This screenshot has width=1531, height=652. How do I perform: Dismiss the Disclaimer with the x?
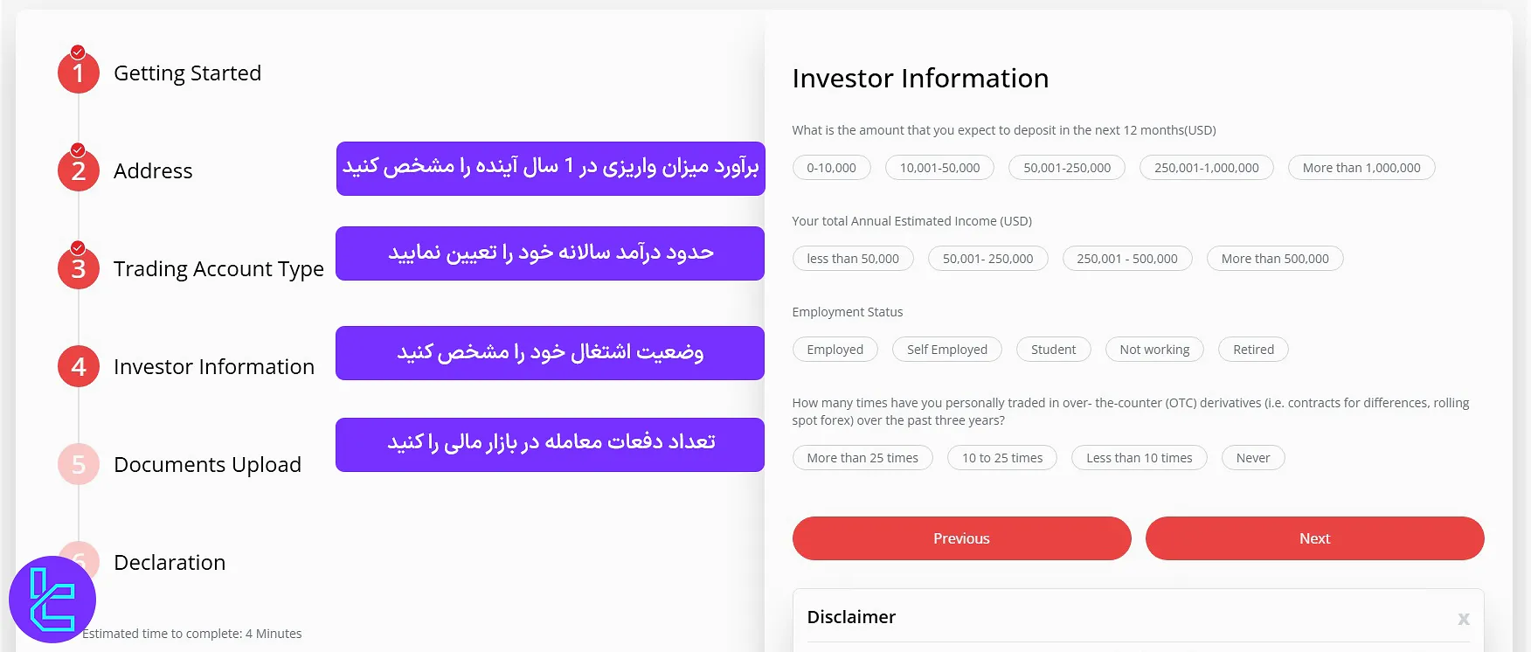pyautogui.click(x=1463, y=618)
